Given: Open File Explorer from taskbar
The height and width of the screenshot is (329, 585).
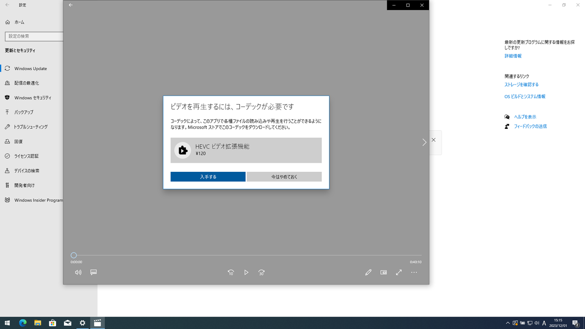Looking at the screenshot, I should [x=37, y=323].
